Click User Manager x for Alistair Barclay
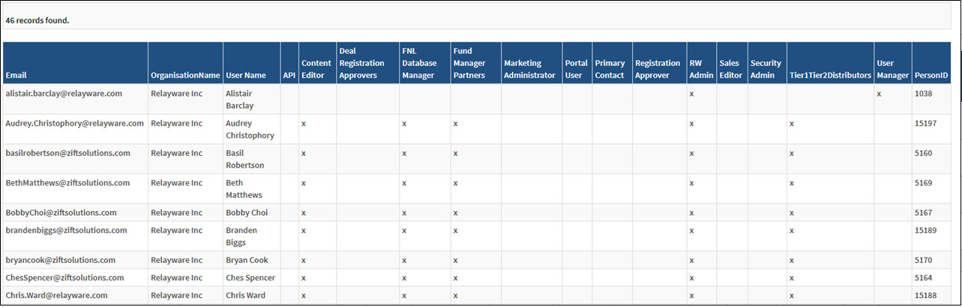The height and width of the screenshot is (307, 962). point(879,94)
